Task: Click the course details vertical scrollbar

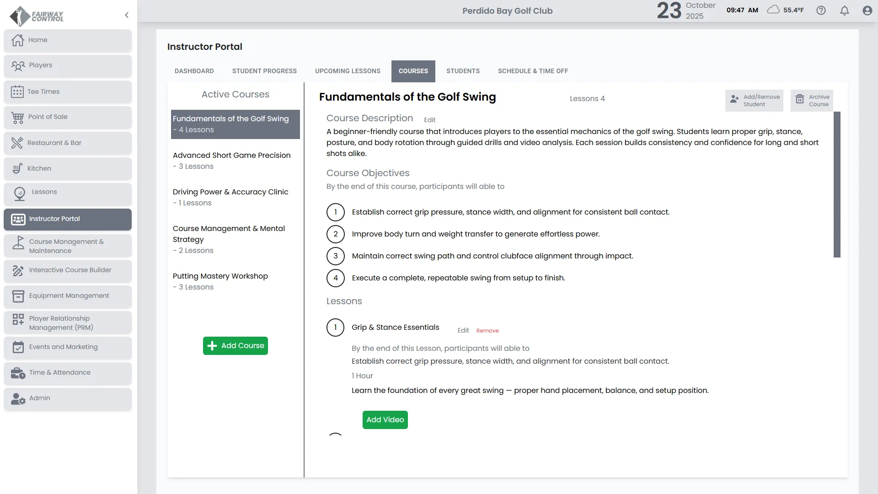Action: [x=837, y=184]
